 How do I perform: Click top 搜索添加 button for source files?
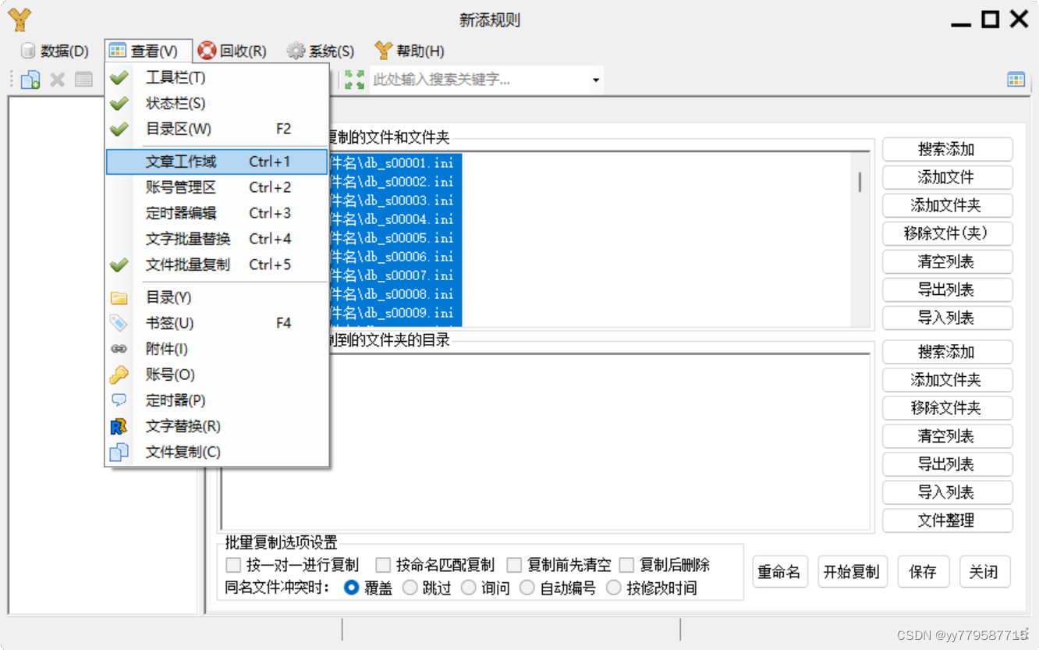947,149
